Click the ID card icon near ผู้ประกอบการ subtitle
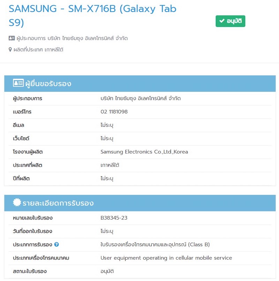 (x=12, y=38)
